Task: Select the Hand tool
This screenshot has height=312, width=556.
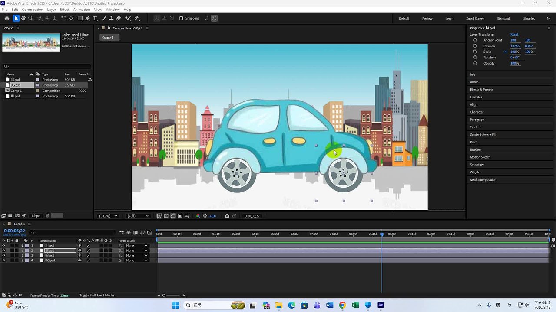Action: pos(23,18)
